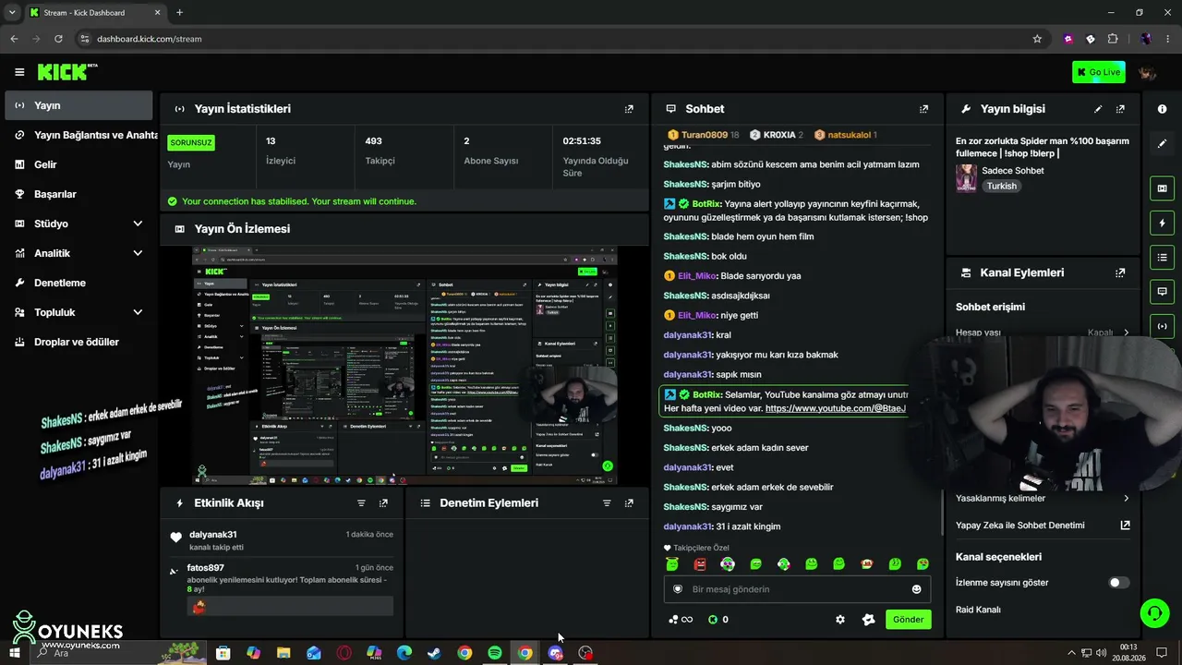Open the Etkinlik Akışı filter icon
The height and width of the screenshot is (665, 1182).
coord(361,503)
